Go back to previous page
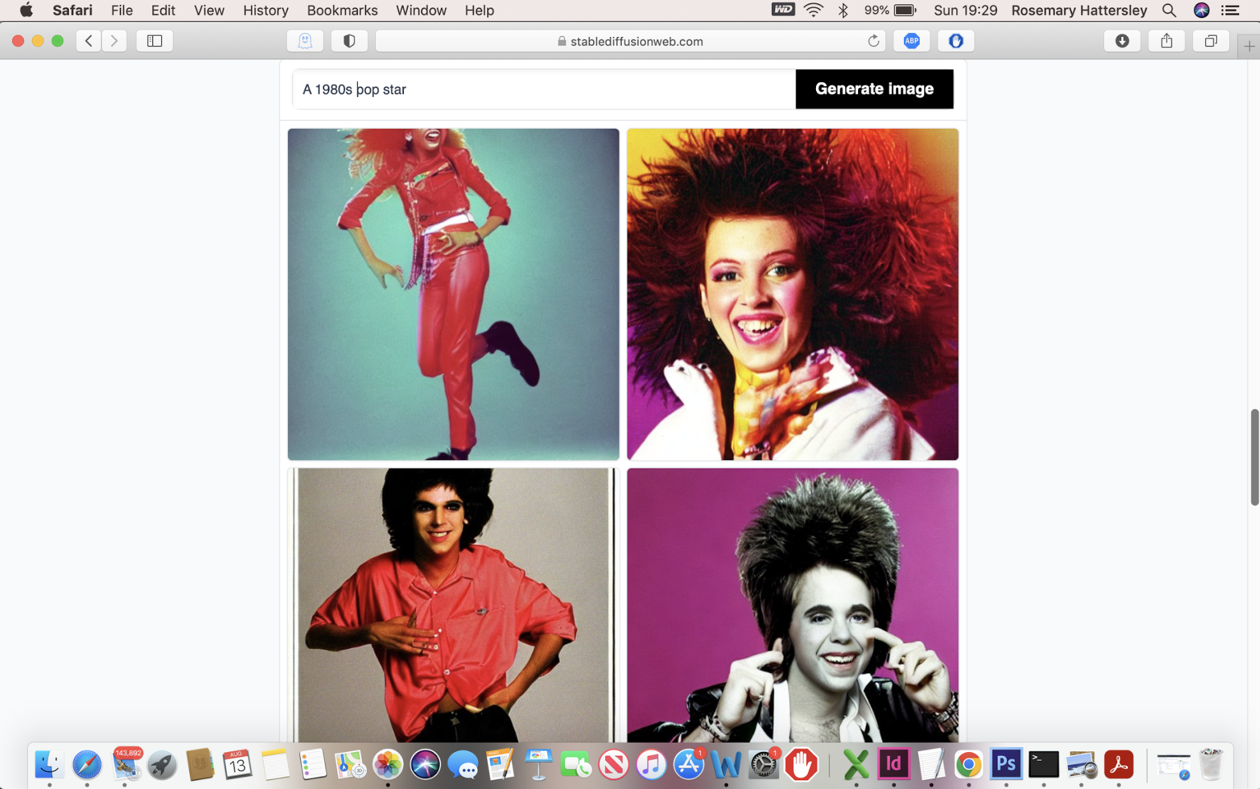This screenshot has height=789, width=1260. pos(89,41)
